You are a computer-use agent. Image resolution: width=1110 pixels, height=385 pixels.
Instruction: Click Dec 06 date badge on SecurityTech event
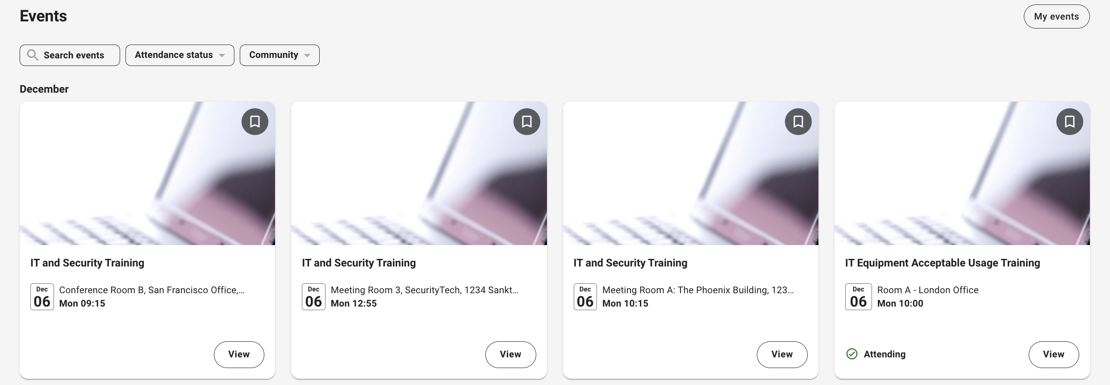click(313, 297)
